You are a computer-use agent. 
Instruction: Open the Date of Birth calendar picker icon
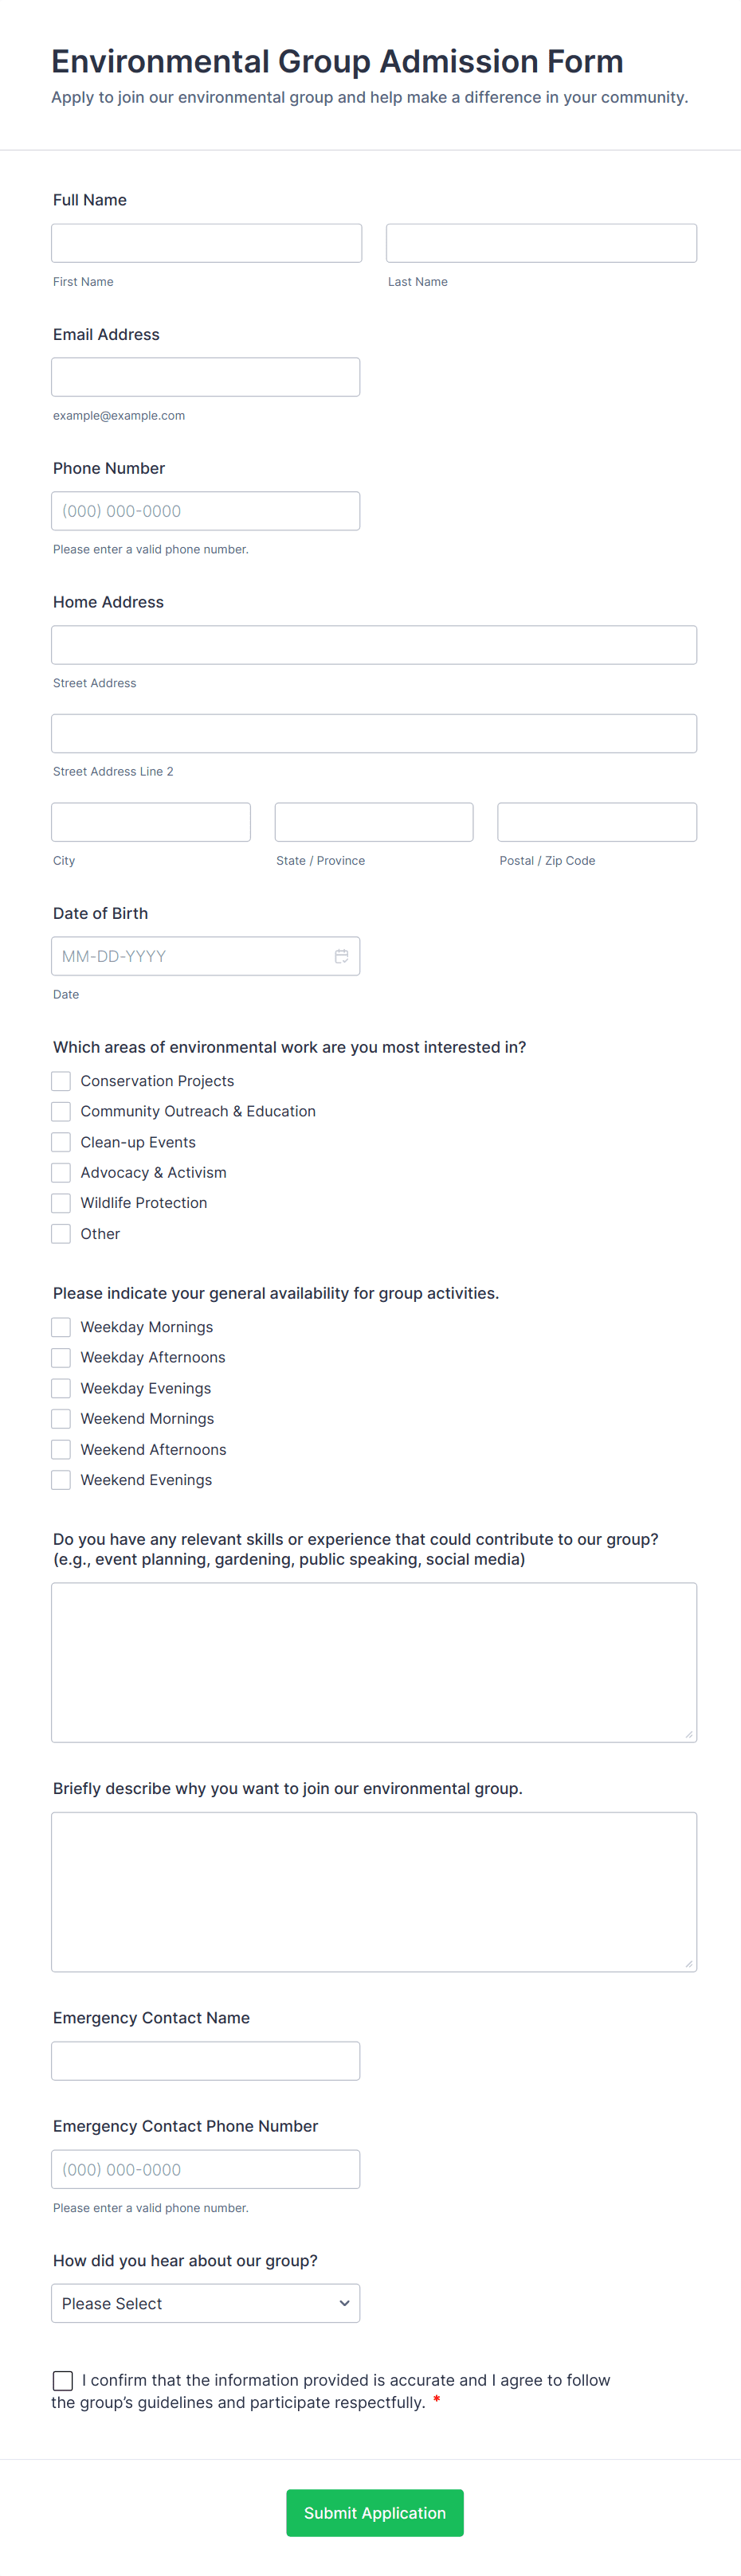click(341, 956)
